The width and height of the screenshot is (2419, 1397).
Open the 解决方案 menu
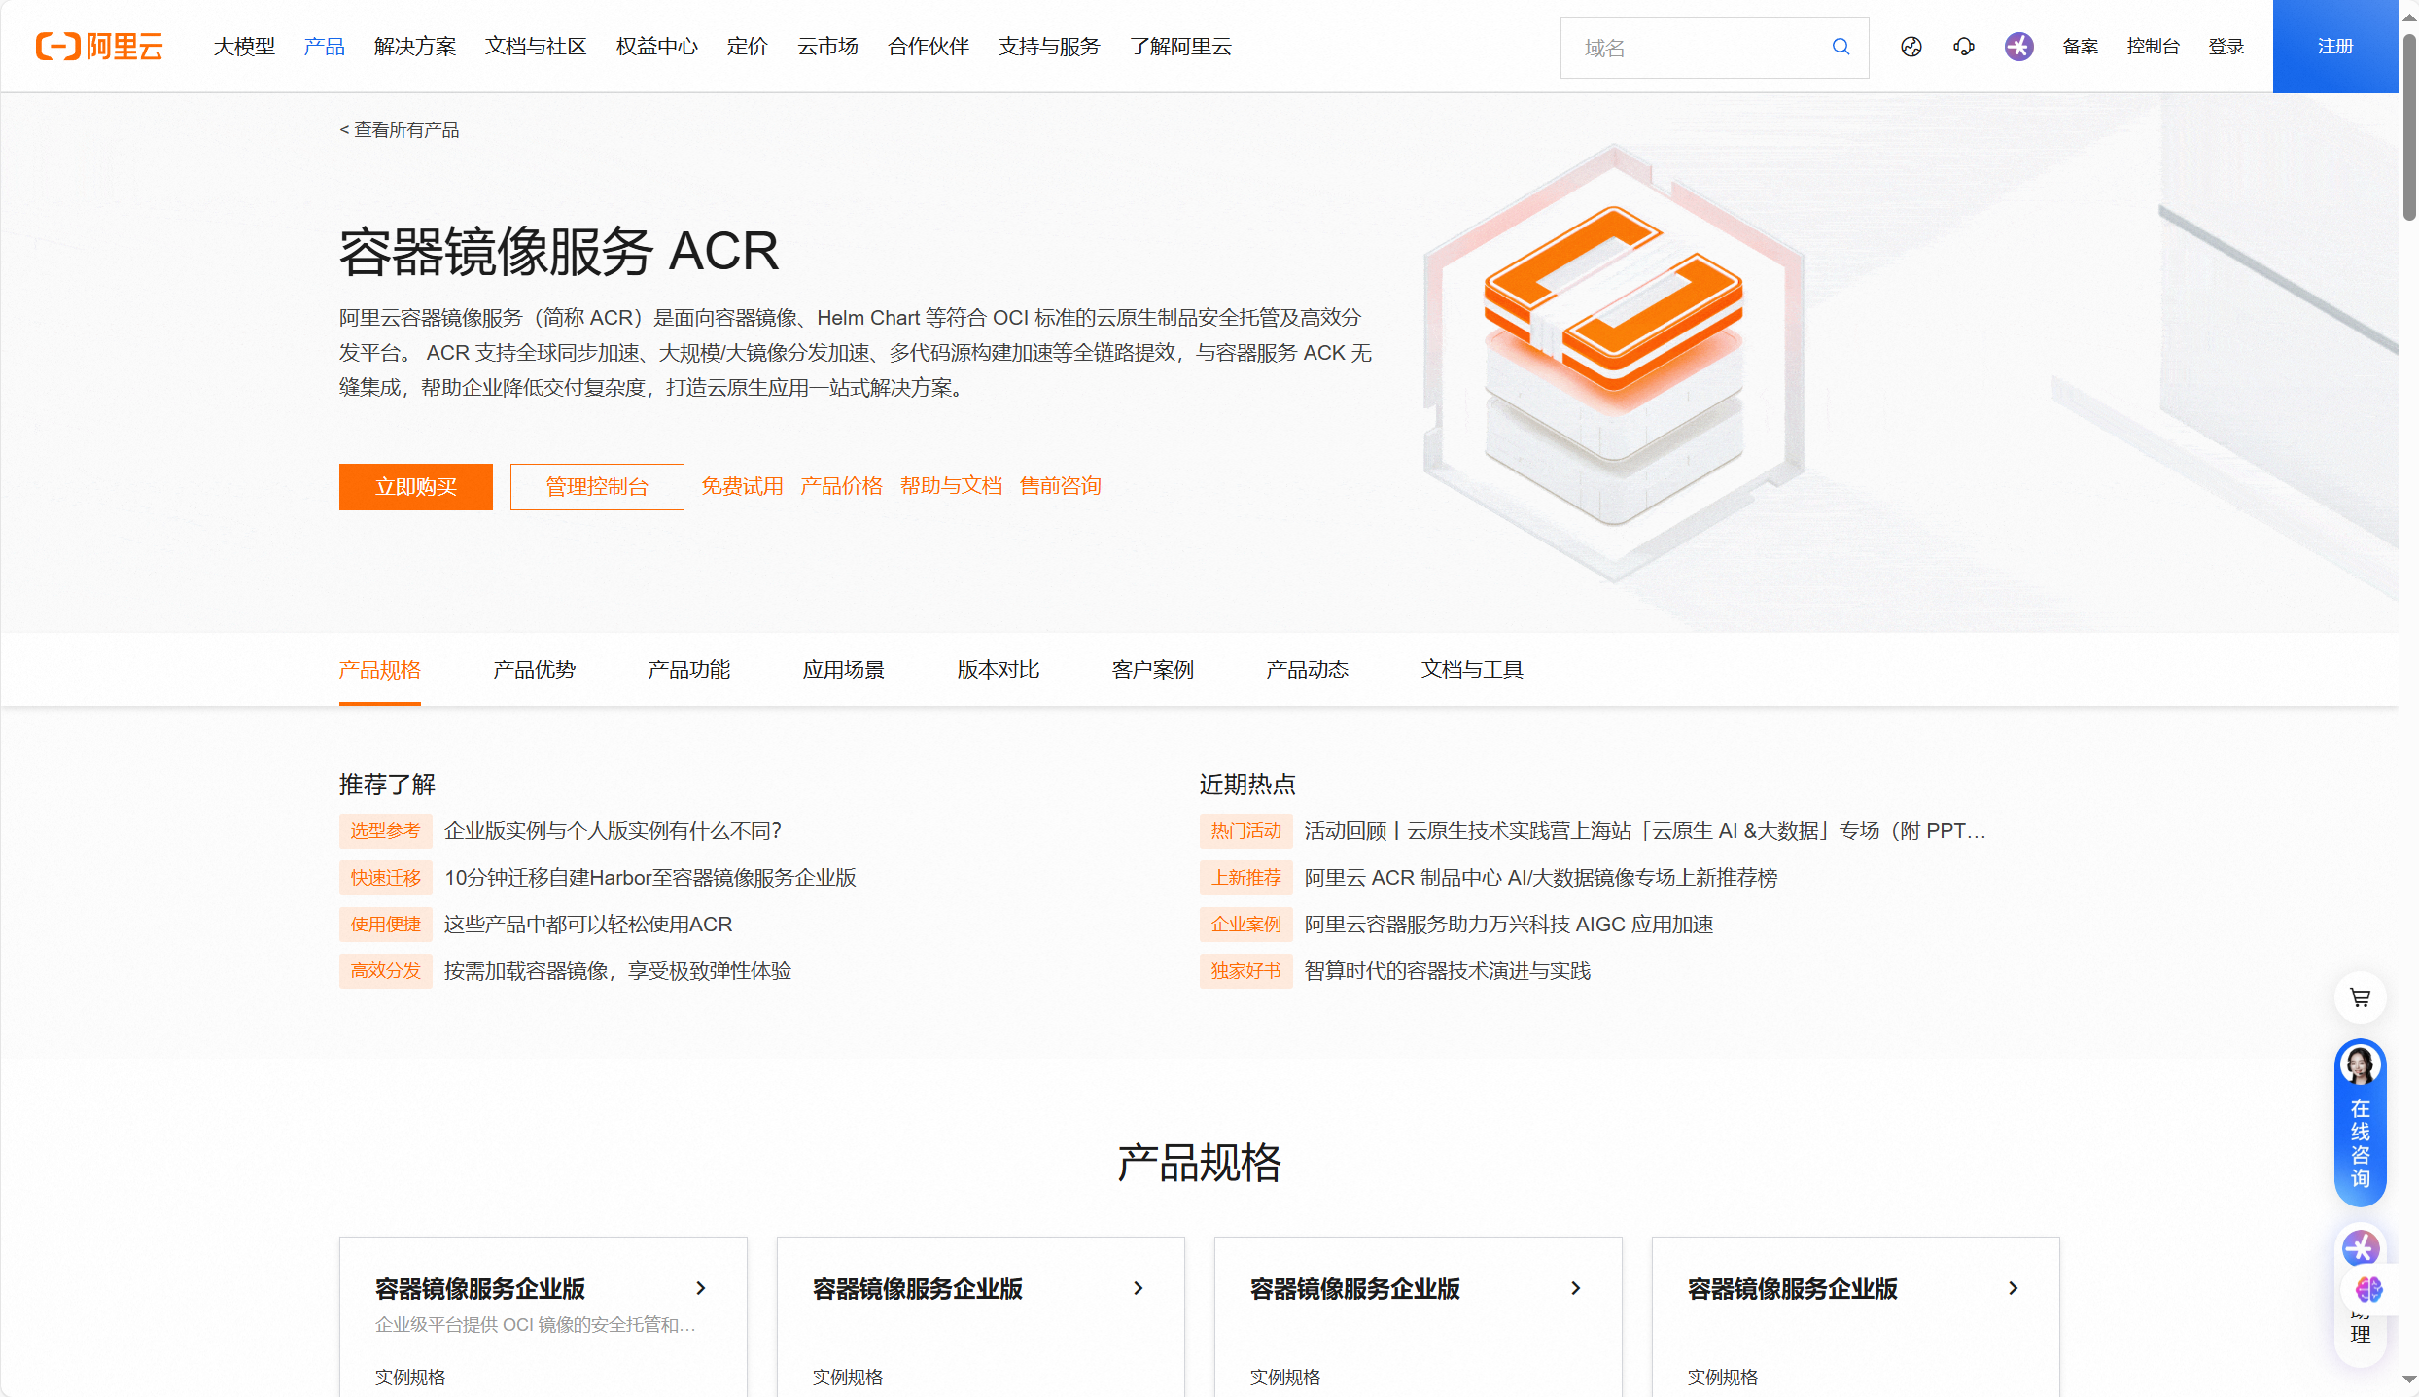click(x=415, y=47)
